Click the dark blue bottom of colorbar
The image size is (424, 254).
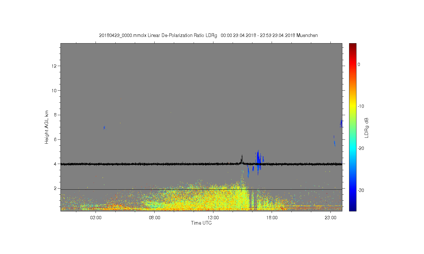point(352,209)
